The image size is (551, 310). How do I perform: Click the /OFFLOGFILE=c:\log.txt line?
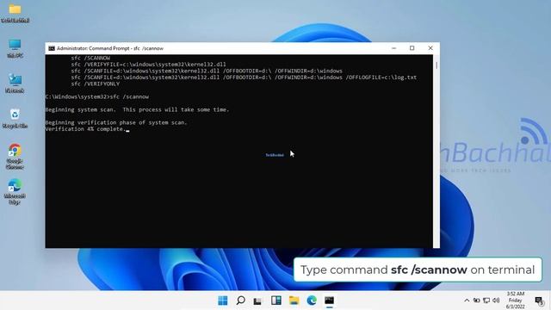coord(244,77)
